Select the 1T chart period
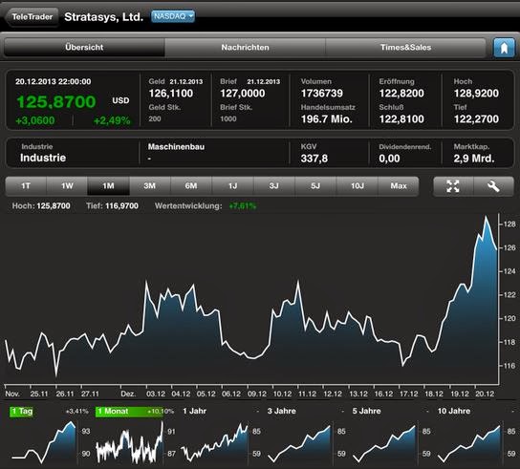Screen dimensions: 520x469 pos(26,186)
